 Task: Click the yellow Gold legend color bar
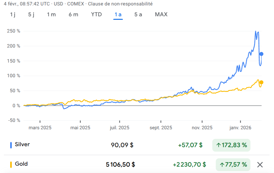pos(11,165)
